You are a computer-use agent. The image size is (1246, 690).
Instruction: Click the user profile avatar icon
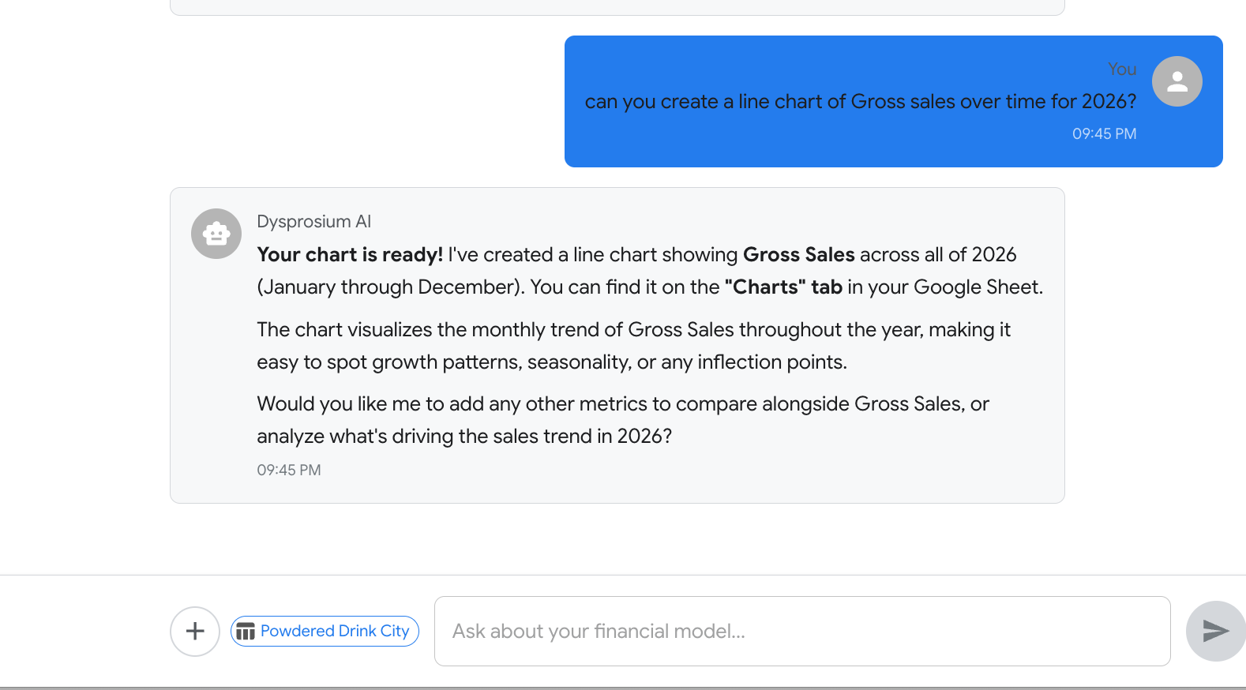[1177, 81]
